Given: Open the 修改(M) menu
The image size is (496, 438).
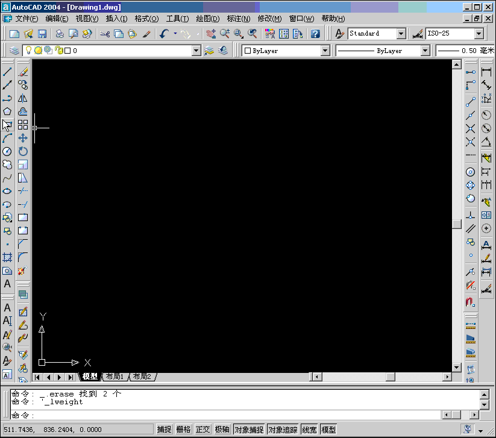Looking at the screenshot, I should click(x=269, y=19).
